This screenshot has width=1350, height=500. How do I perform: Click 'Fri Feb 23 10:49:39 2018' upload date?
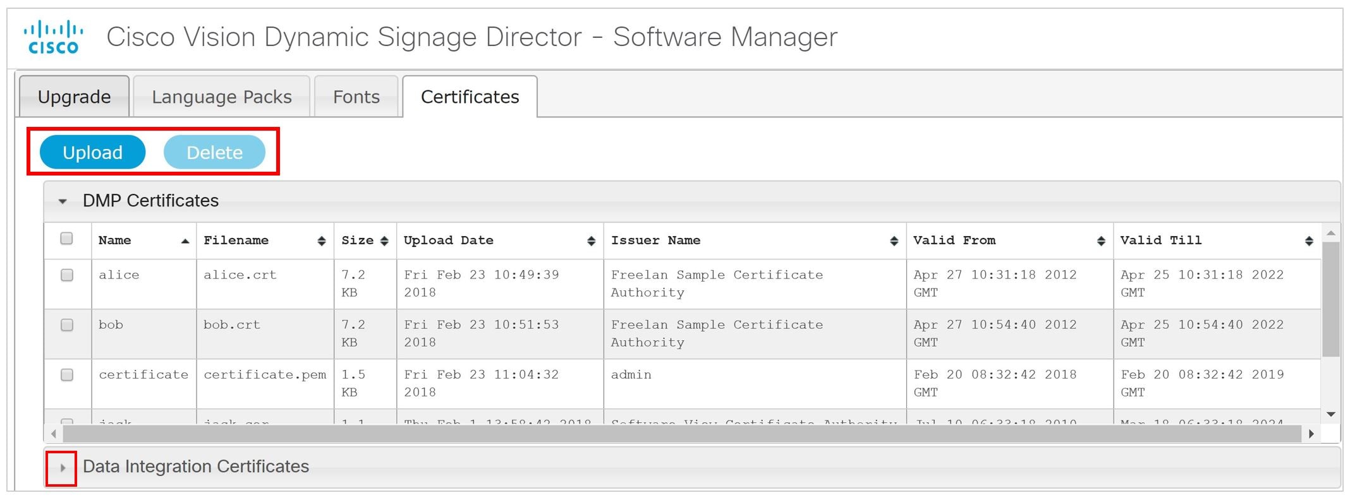pos(482,283)
